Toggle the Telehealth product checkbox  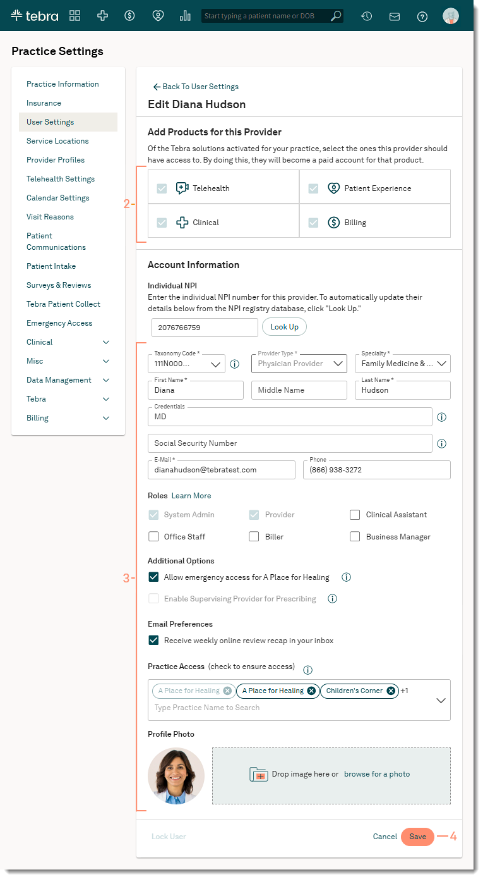[162, 188]
